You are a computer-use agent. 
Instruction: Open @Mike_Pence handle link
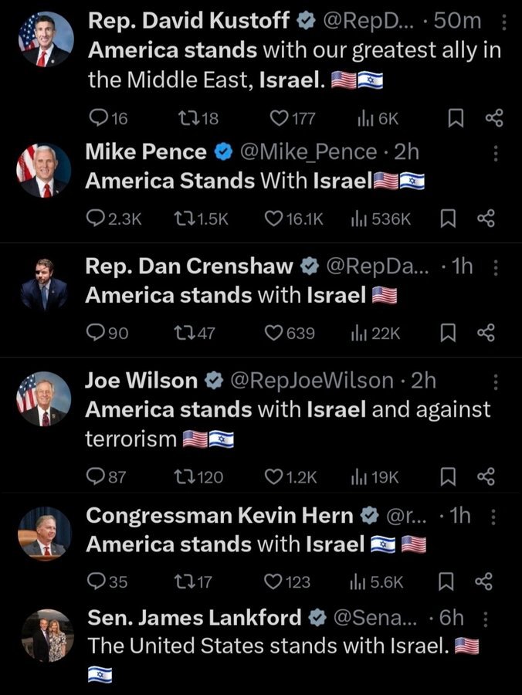tap(308, 152)
